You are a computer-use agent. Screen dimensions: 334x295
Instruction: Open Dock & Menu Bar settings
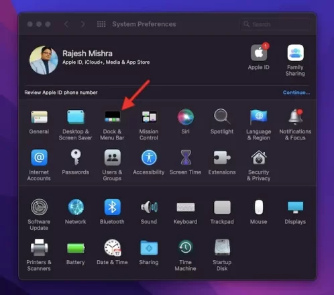[113, 117]
